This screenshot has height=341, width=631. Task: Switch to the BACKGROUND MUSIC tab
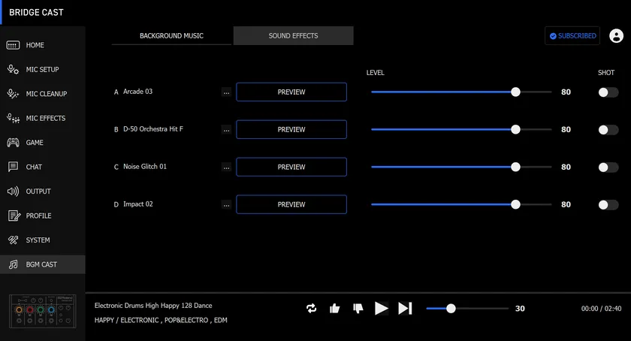pos(171,36)
